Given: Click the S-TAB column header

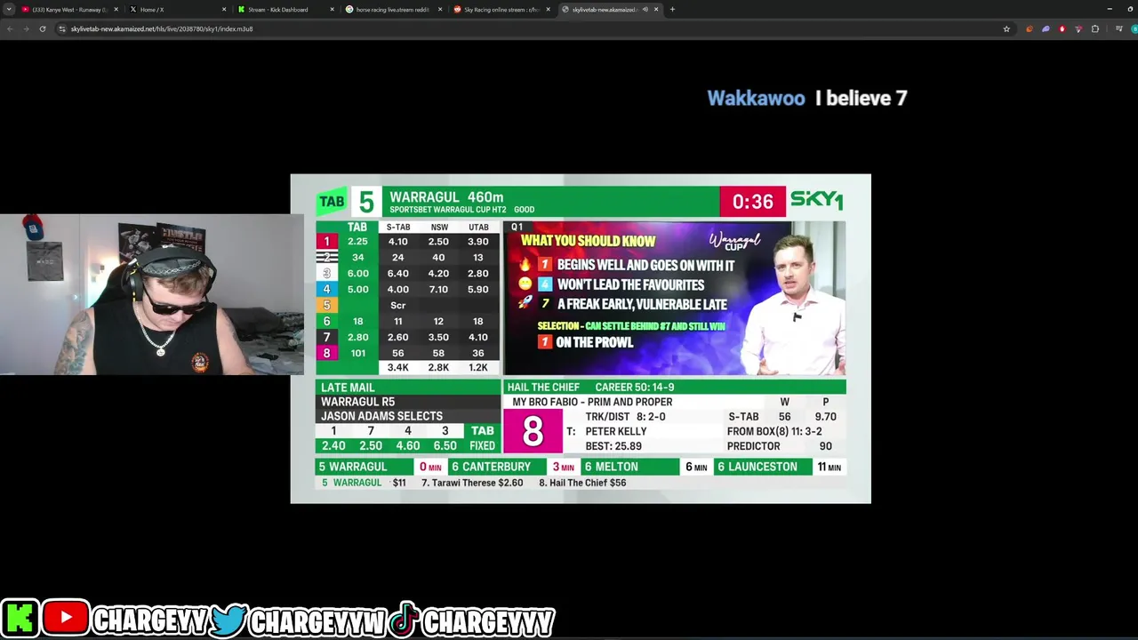Looking at the screenshot, I should tap(398, 227).
